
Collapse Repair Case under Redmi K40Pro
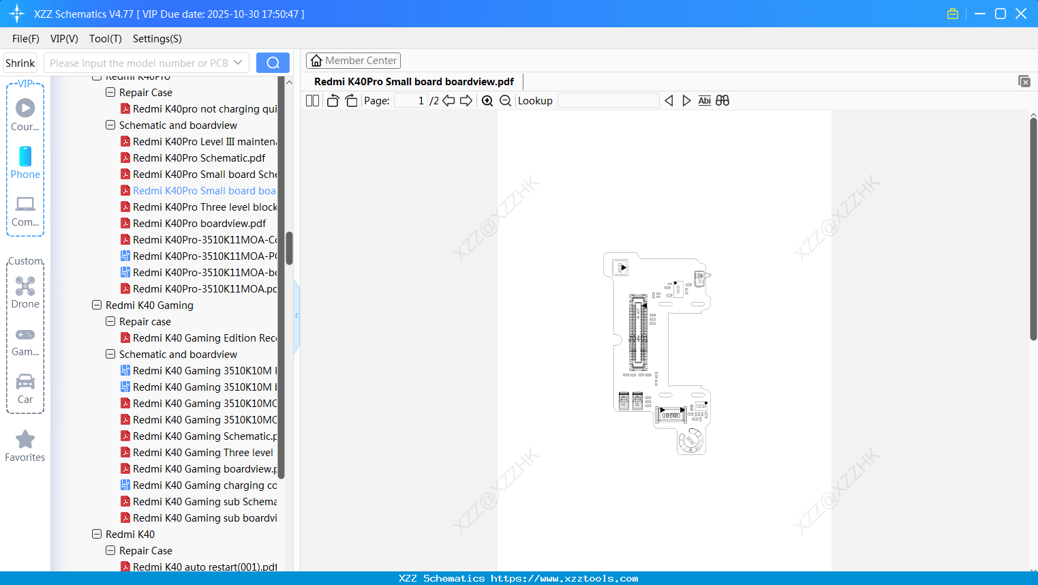pos(110,92)
